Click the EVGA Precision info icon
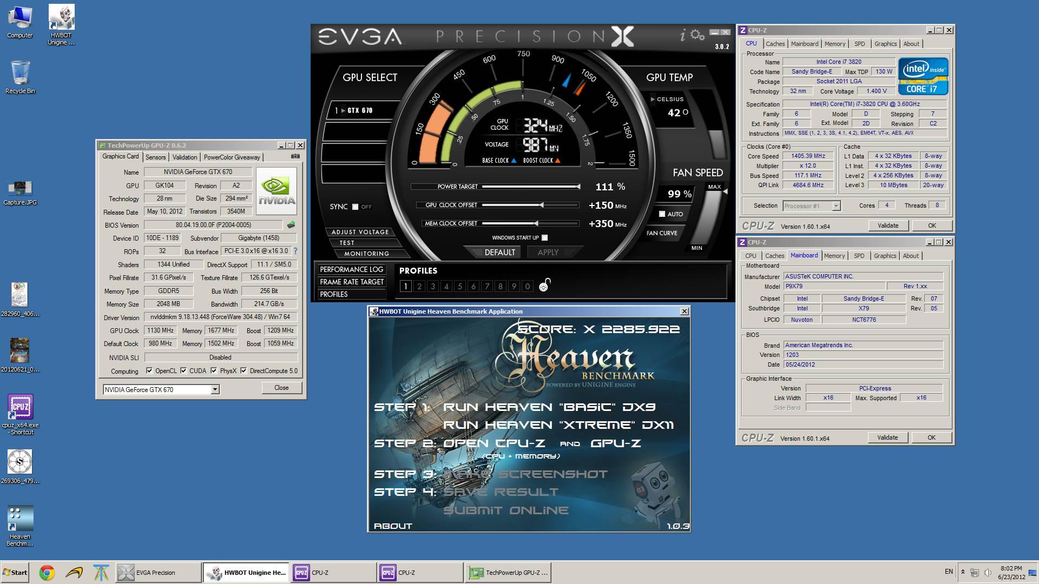 (x=683, y=35)
